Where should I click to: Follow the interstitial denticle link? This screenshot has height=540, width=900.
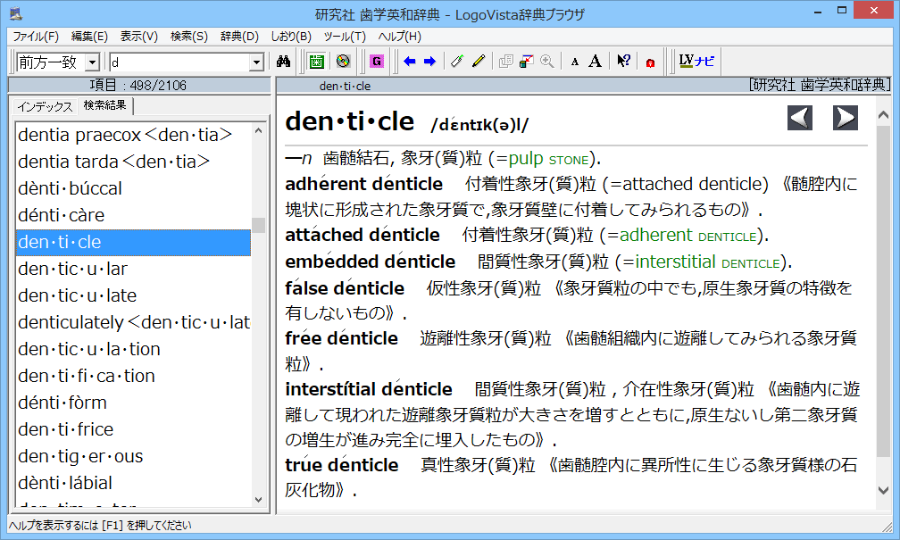pyautogui.click(x=708, y=262)
